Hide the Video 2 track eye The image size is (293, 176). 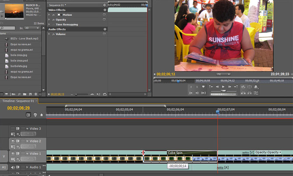pos(13,141)
